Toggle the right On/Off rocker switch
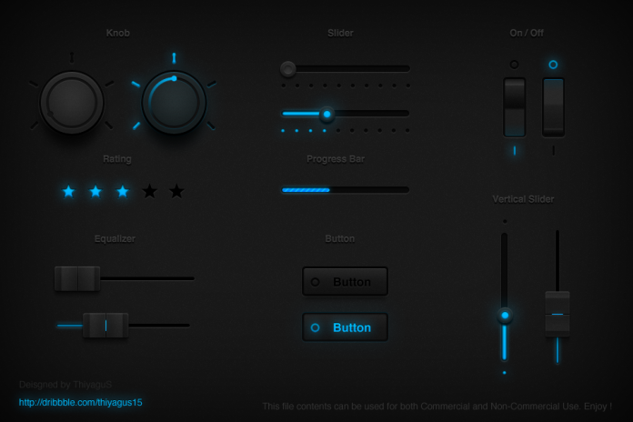The width and height of the screenshot is (633, 422). click(x=553, y=106)
